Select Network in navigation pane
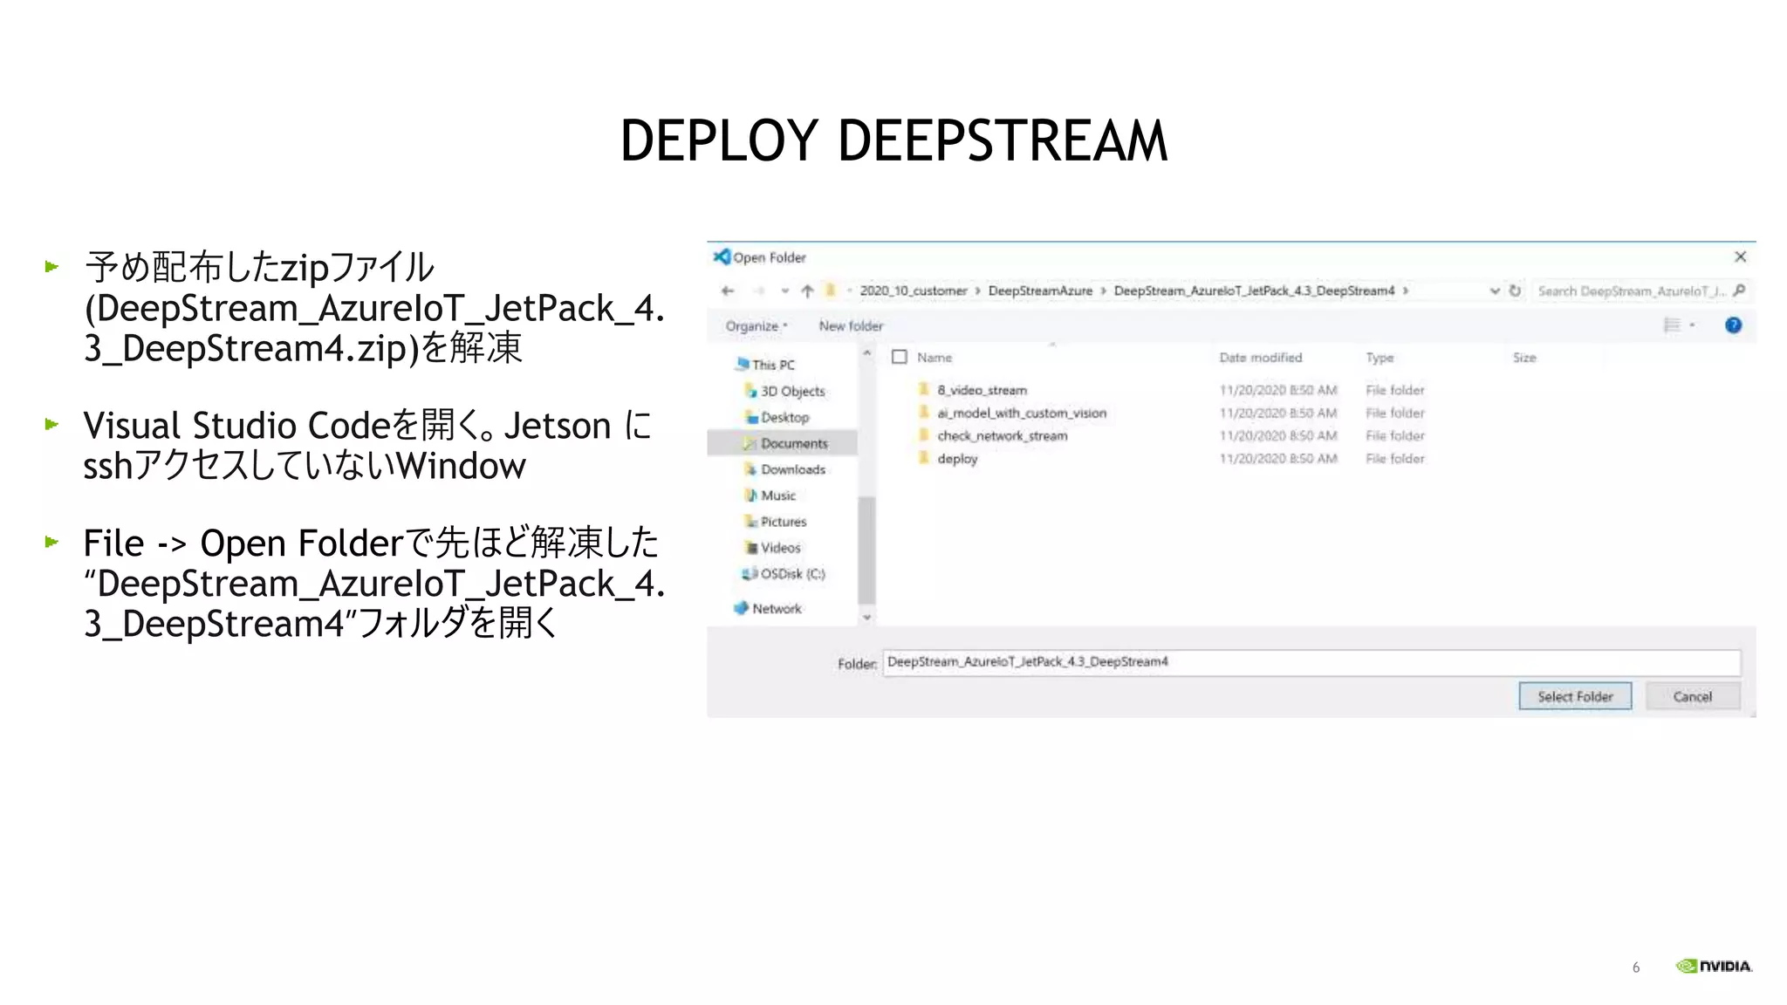1787x1005 pixels. click(768, 608)
